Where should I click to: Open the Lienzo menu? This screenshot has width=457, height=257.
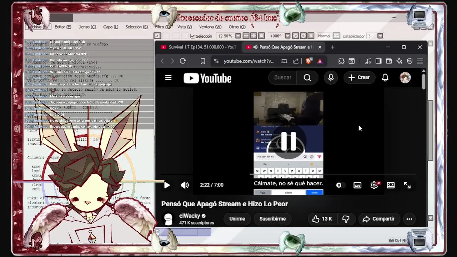87,27
